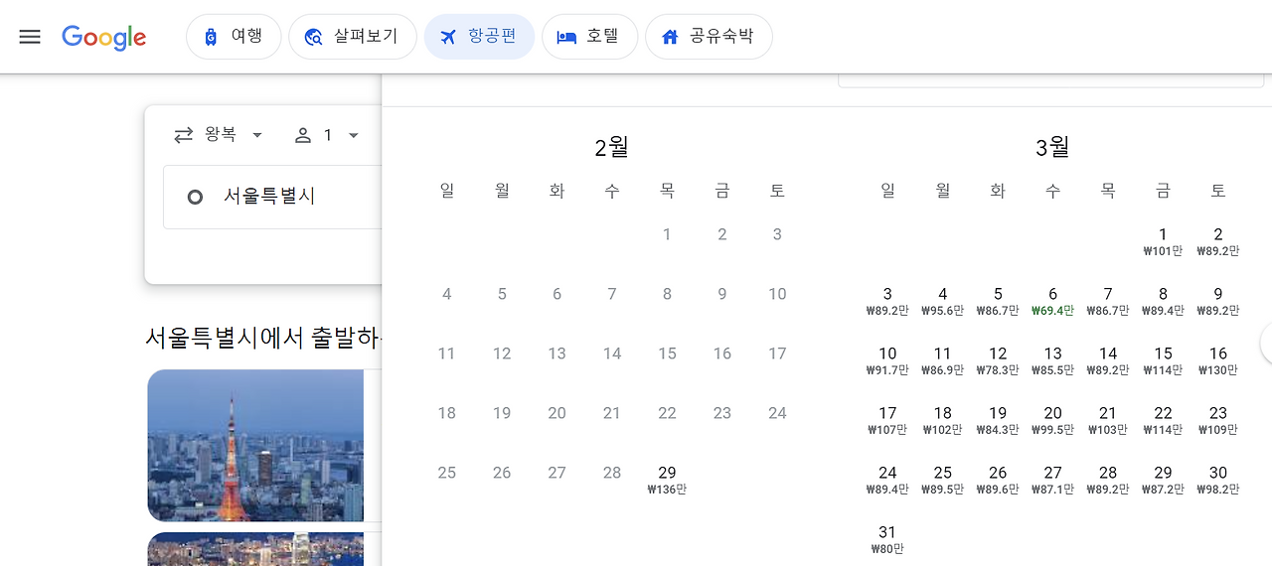
Task: Select March 17 priced ₩107만
Action: [887, 420]
